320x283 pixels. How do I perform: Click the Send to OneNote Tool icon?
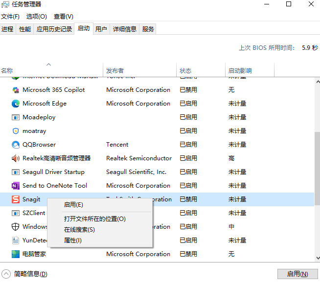coord(16,186)
